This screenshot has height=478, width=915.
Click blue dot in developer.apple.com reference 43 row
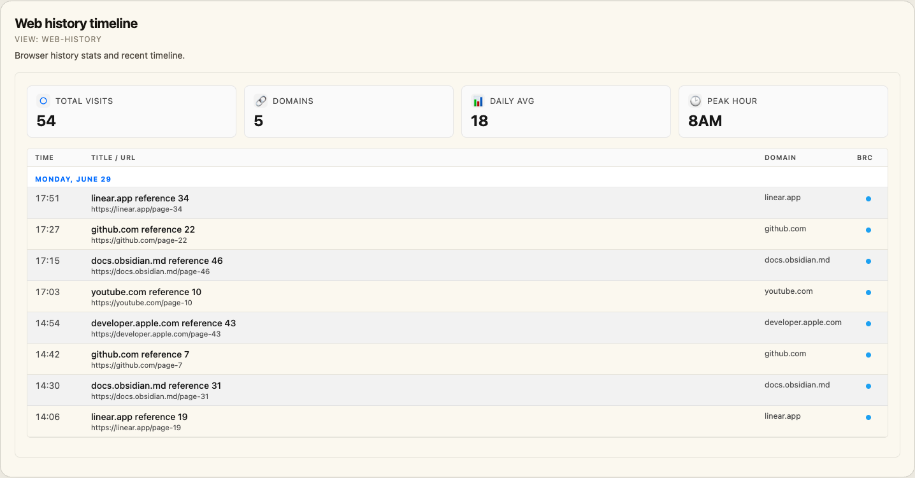(868, 324)
